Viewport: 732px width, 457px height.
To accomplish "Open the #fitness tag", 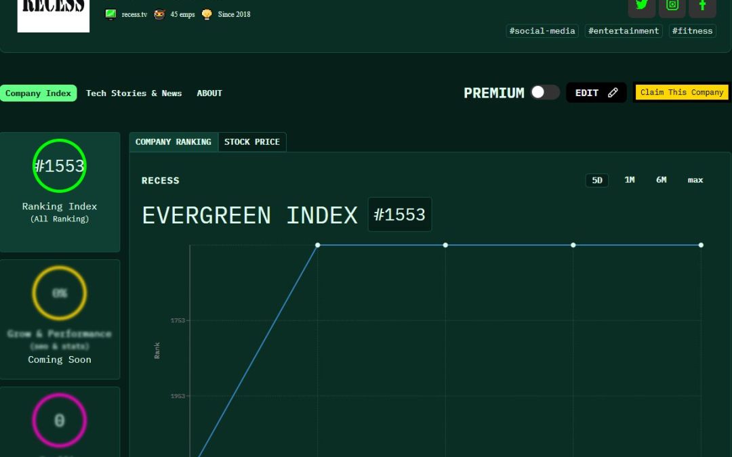I will pyautogui.click(x=692, y=30).
